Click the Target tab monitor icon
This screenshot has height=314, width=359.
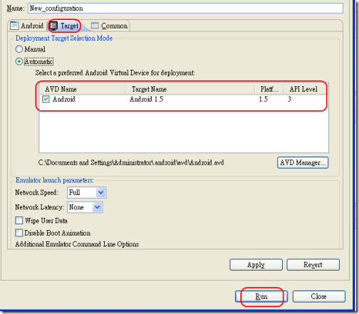coord(53,26)
